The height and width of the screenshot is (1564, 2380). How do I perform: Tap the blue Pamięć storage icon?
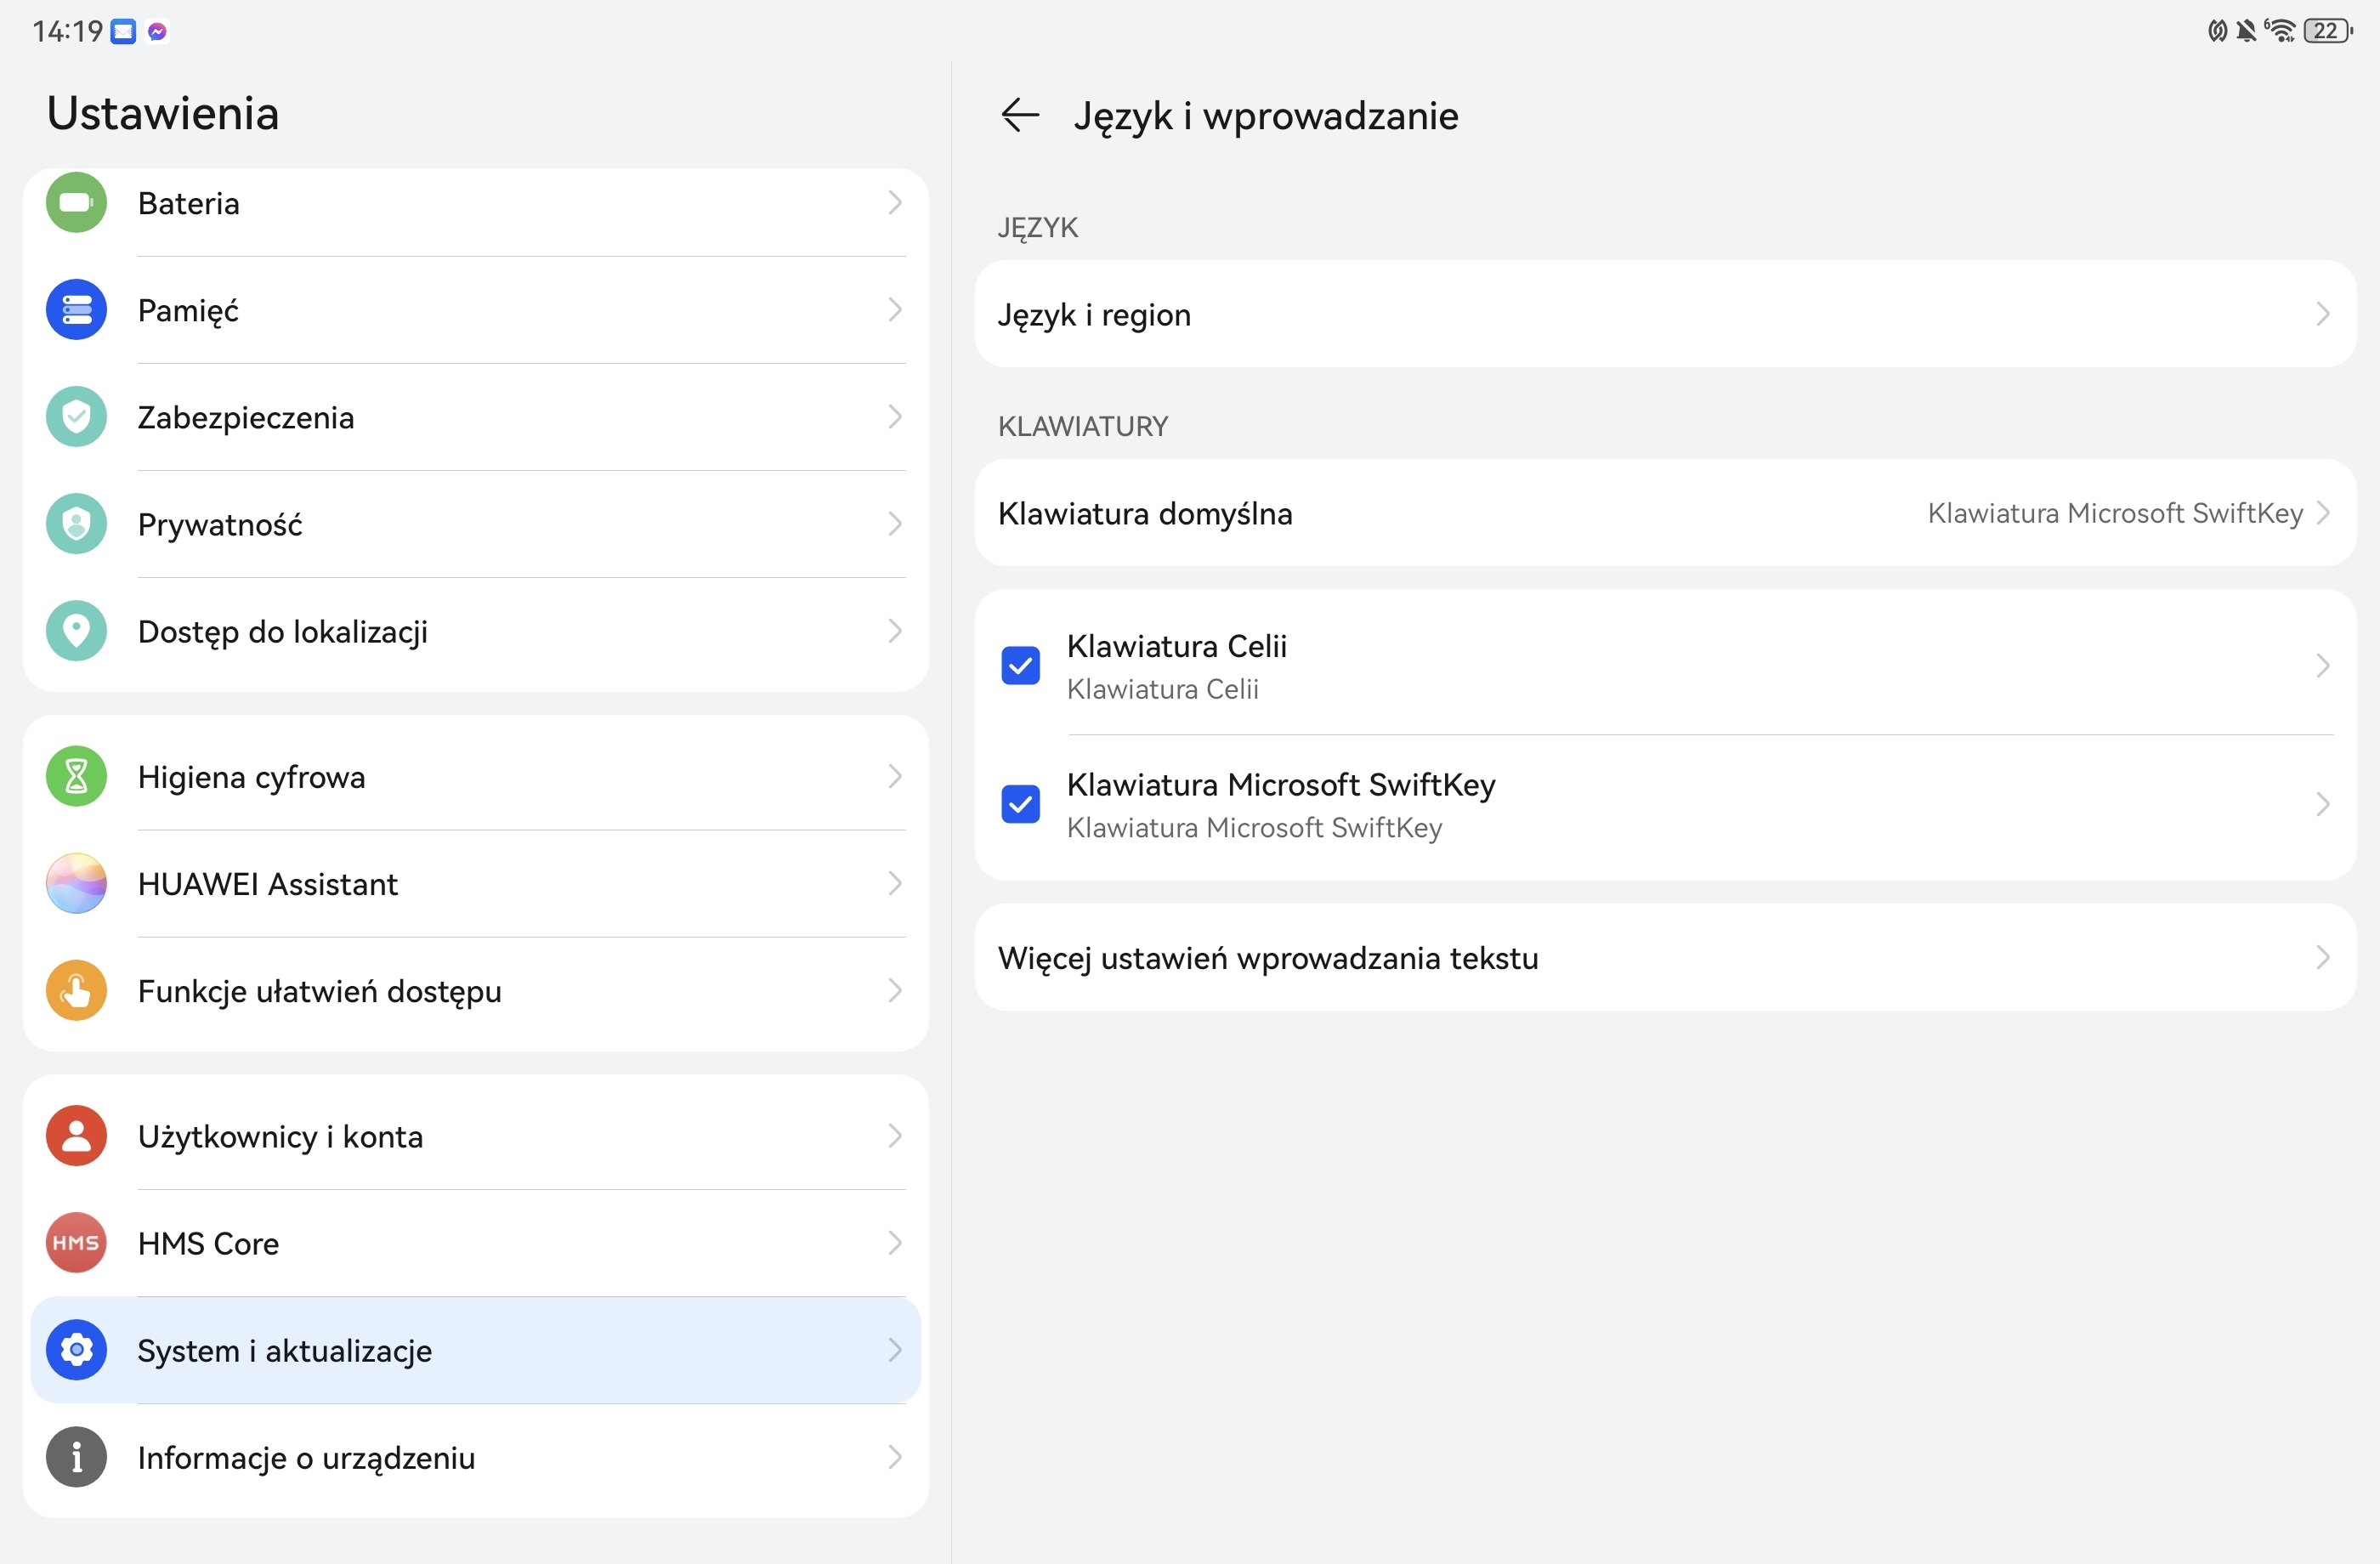coord(76,310)
